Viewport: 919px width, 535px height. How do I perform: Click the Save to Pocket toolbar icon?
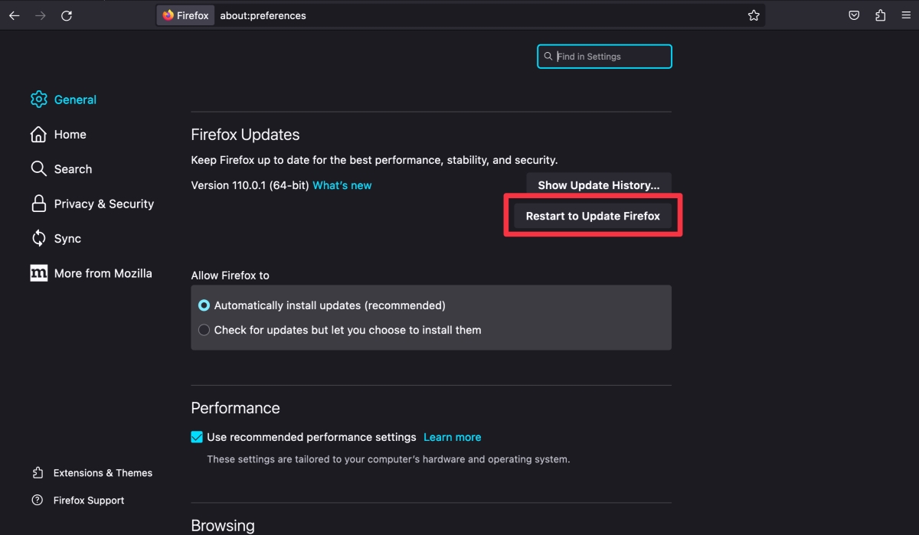[853, 15]
